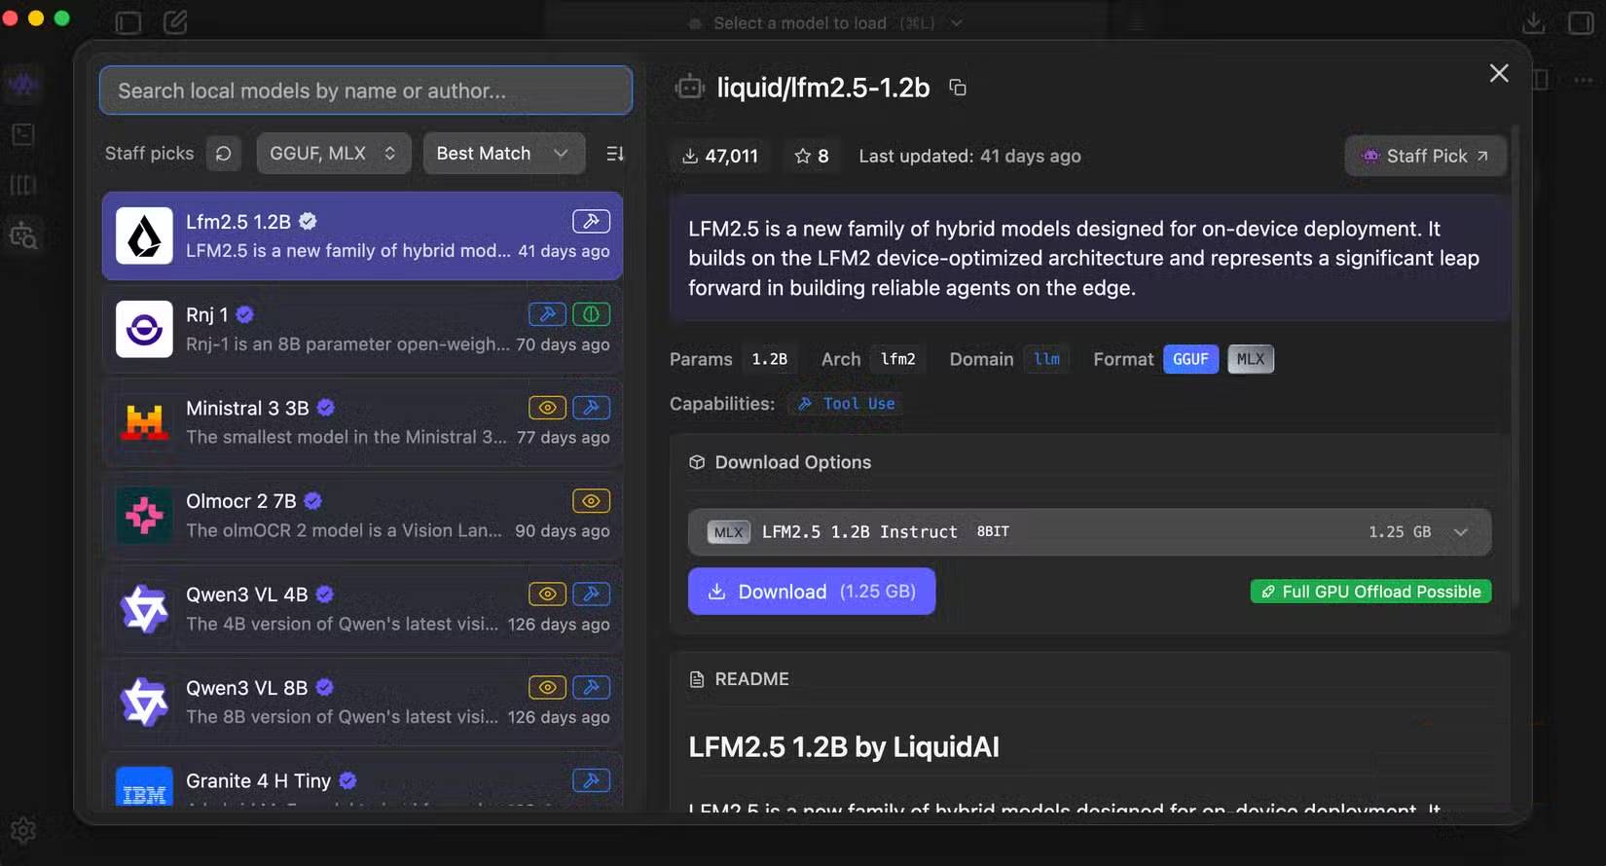Open the My Models library sidebar icon
Screen dimensions: 1606x866
[x=23, y=185]
